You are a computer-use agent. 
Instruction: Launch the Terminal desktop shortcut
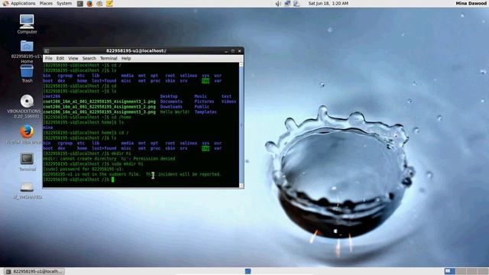point(28,161)
